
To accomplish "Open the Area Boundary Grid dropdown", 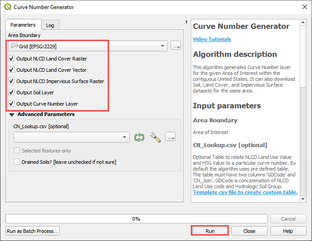I will point(88,46).
